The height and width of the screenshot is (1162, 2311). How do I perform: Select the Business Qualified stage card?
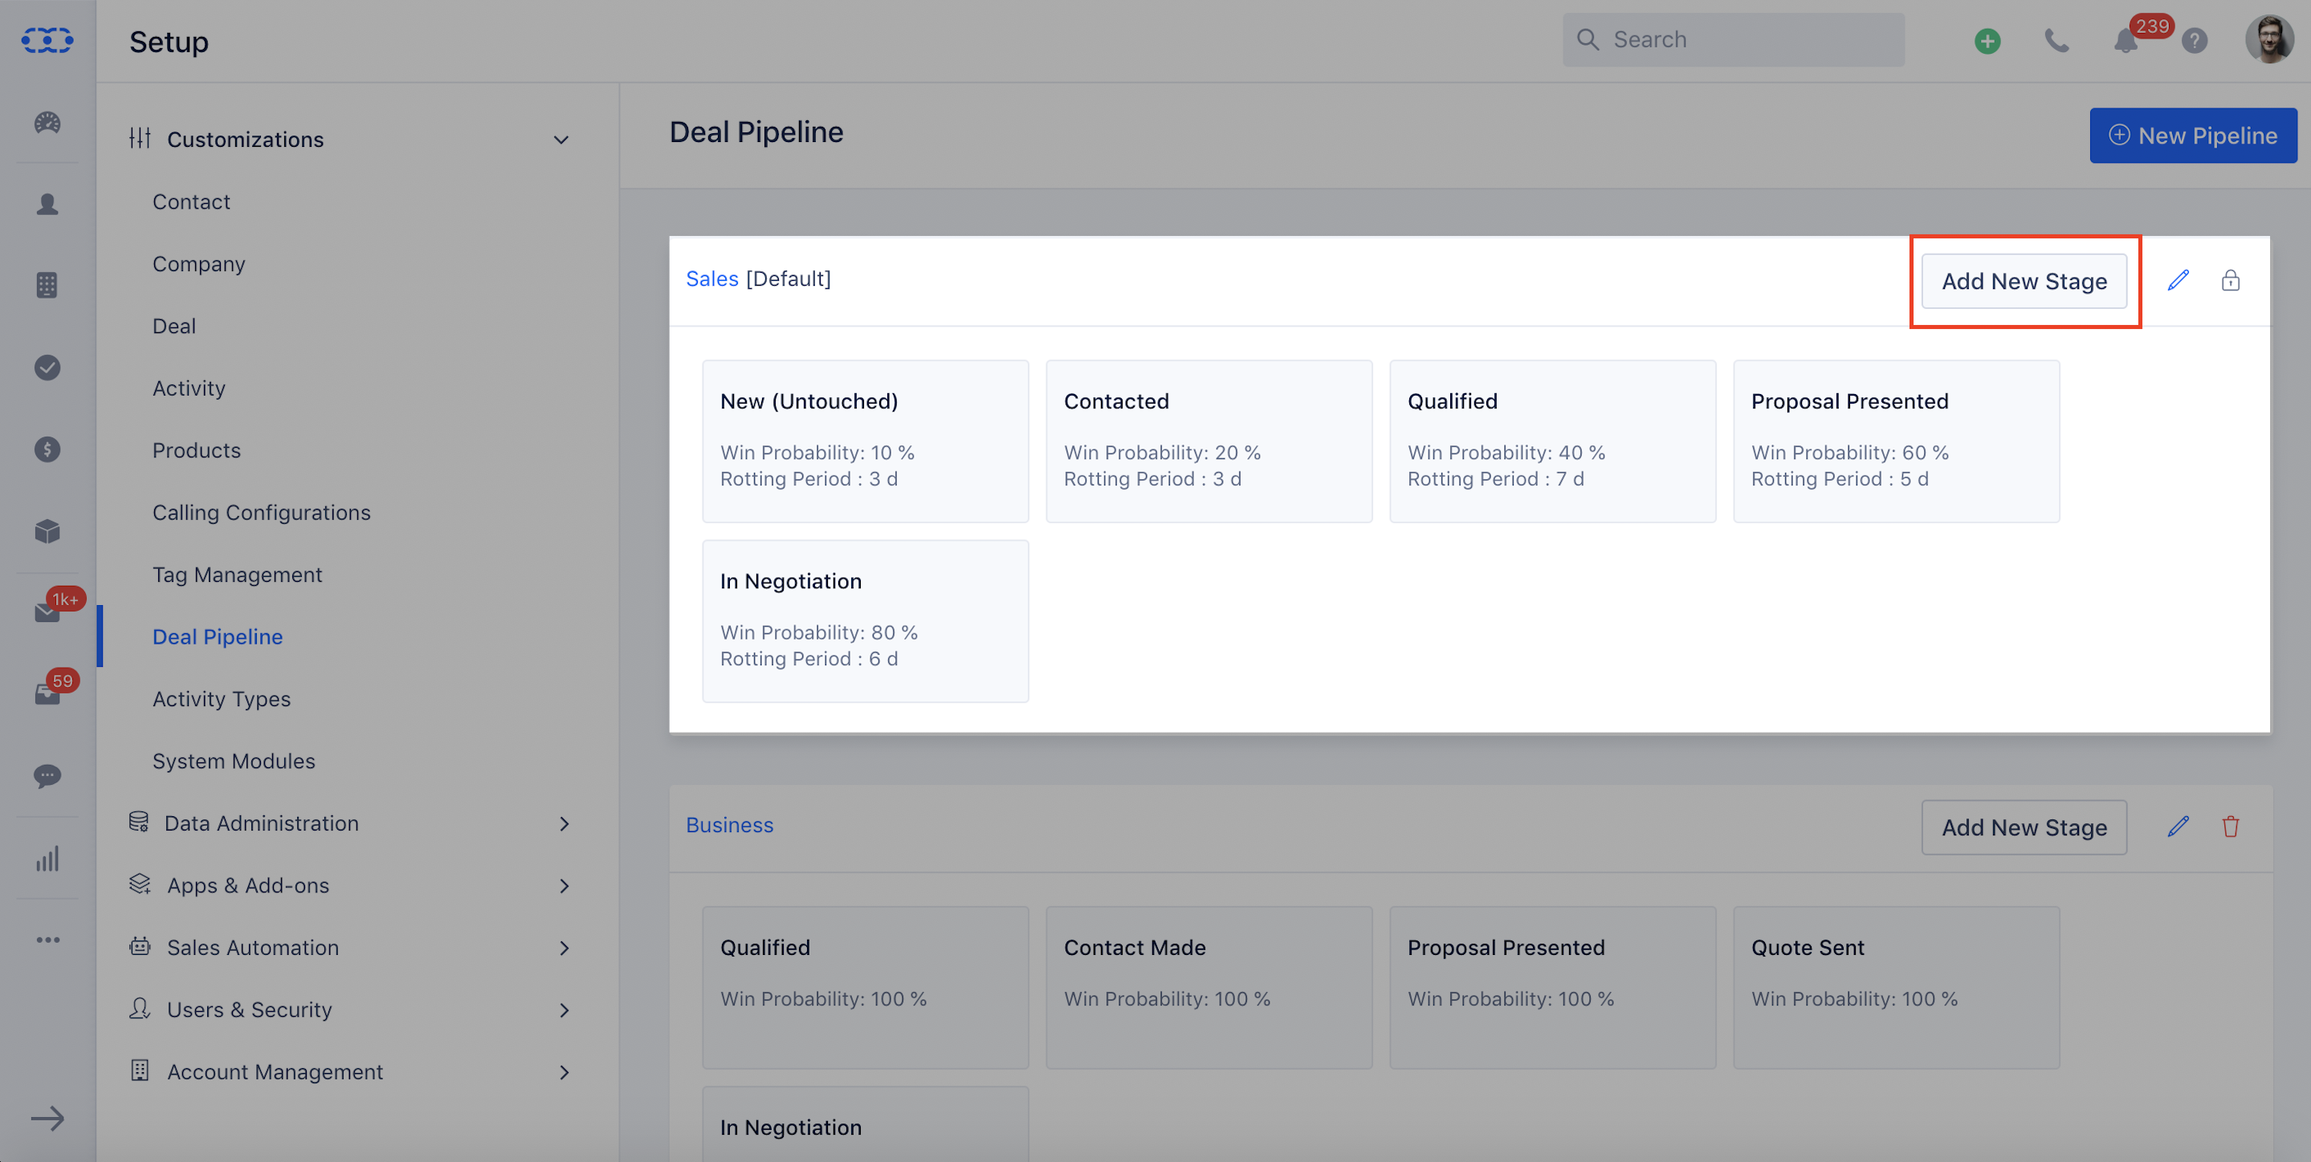(865, 987)
